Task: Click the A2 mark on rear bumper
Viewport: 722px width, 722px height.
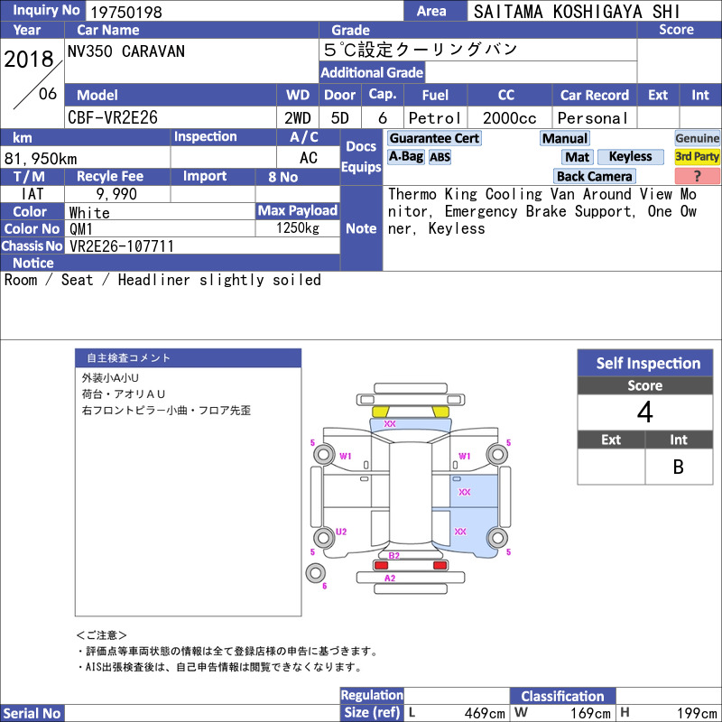Action: [x=390, y=578]
